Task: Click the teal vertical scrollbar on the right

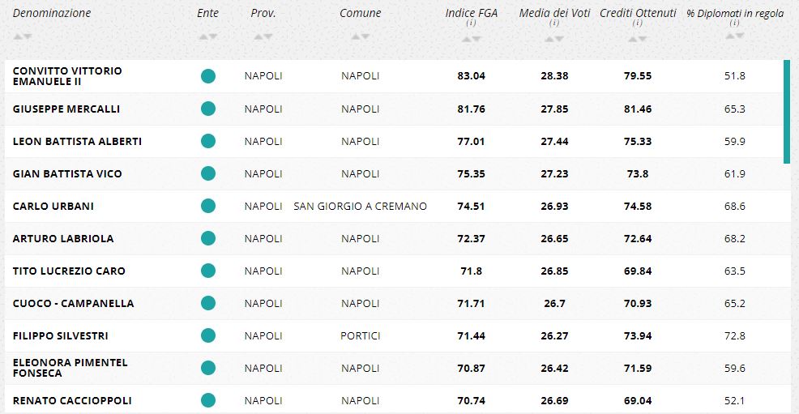Action: [x=786, y=111]
